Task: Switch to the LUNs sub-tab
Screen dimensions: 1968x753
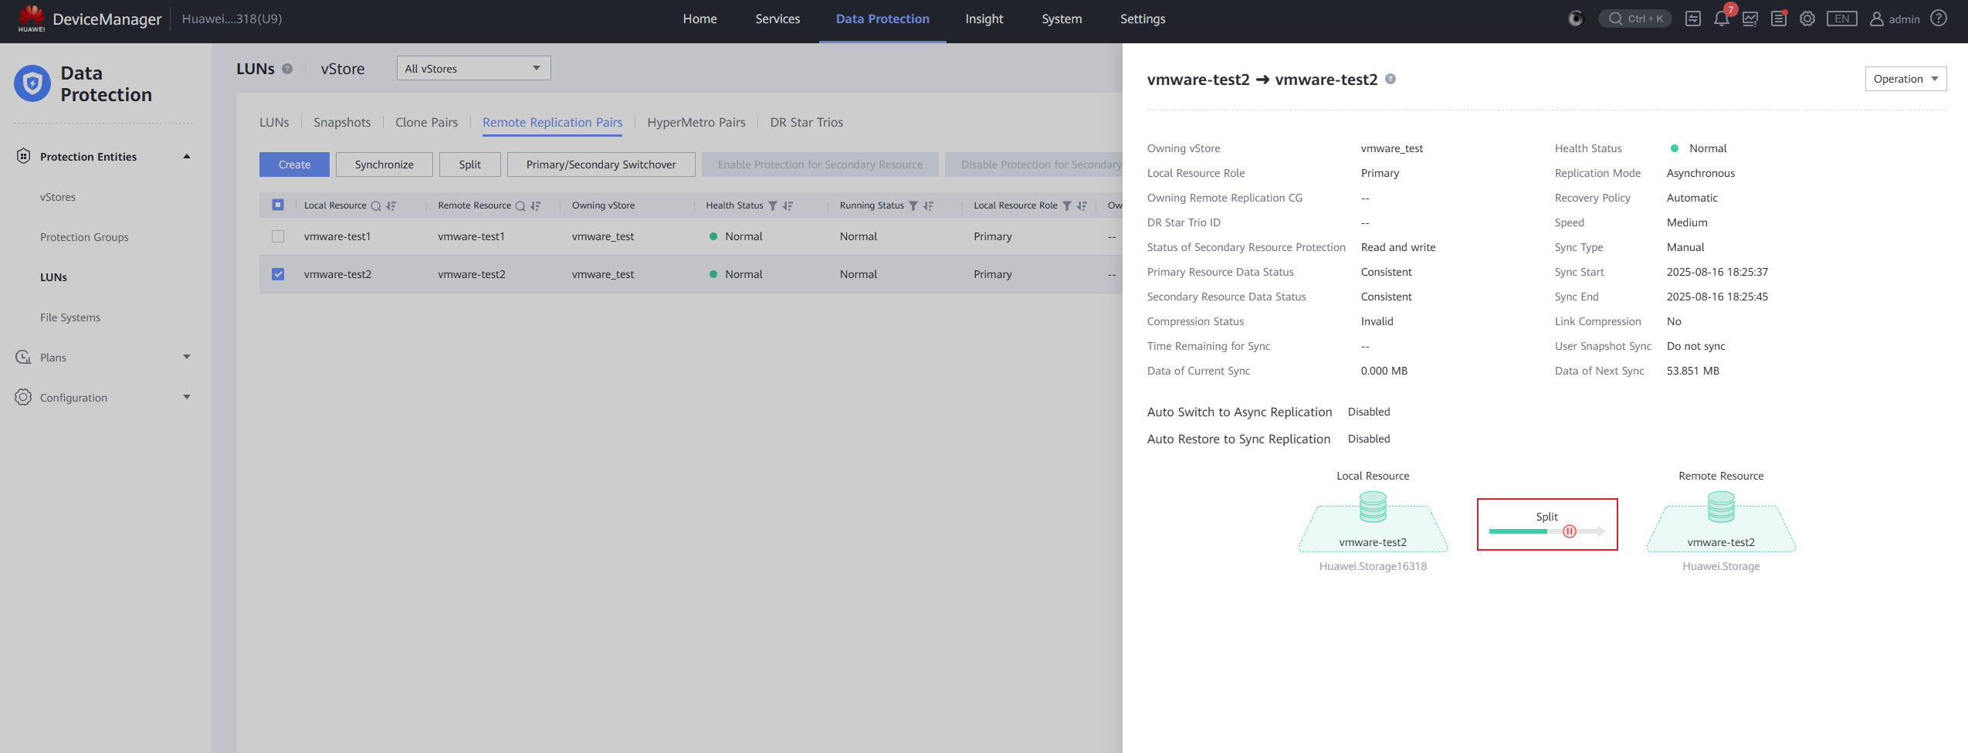Action: click(x=274, y=122)
